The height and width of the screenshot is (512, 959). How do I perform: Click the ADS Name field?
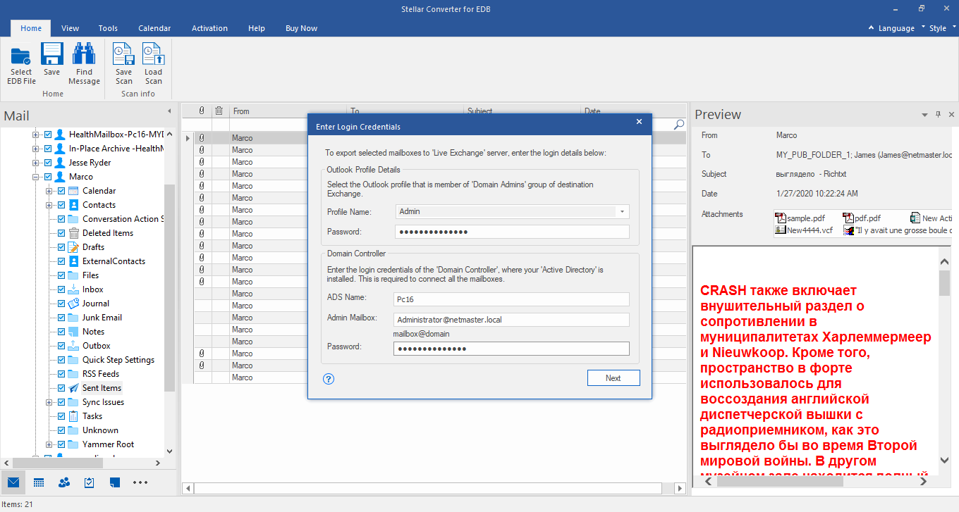tap(512, 299)
